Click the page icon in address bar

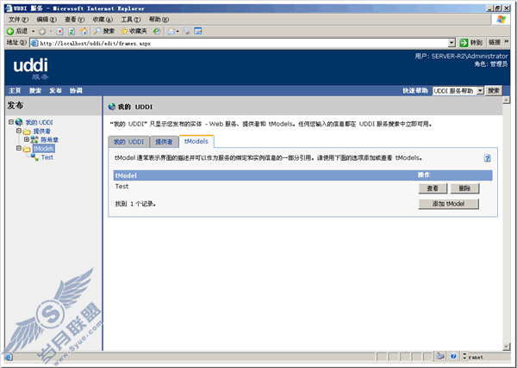point(34,43)
